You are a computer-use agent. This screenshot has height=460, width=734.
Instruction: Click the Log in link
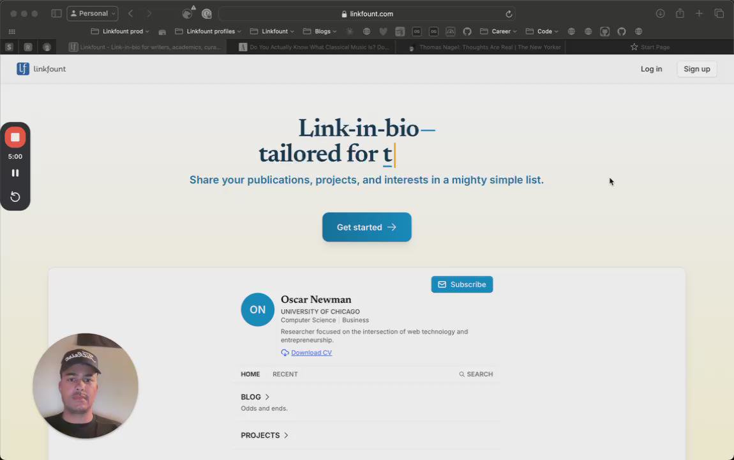(651, 69)
